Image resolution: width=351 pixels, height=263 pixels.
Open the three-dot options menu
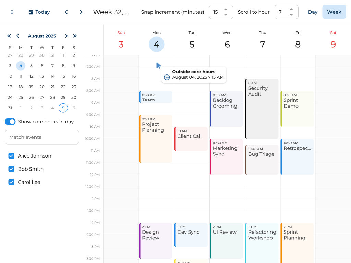pyautogui.click(x=12, y=12)
